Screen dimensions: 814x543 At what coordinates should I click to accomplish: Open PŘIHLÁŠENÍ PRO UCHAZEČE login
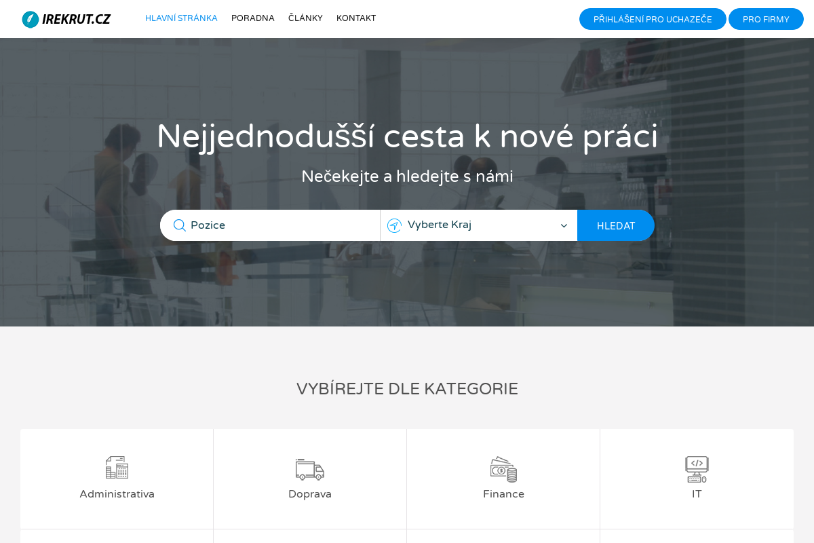(x=653, y=19)
